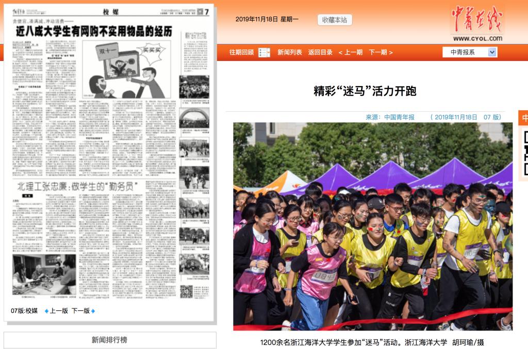This screenshot has width=528, height=349.
Task: Click the date text 2019年11月18日 星期一
Action: (x=267, y=19)
